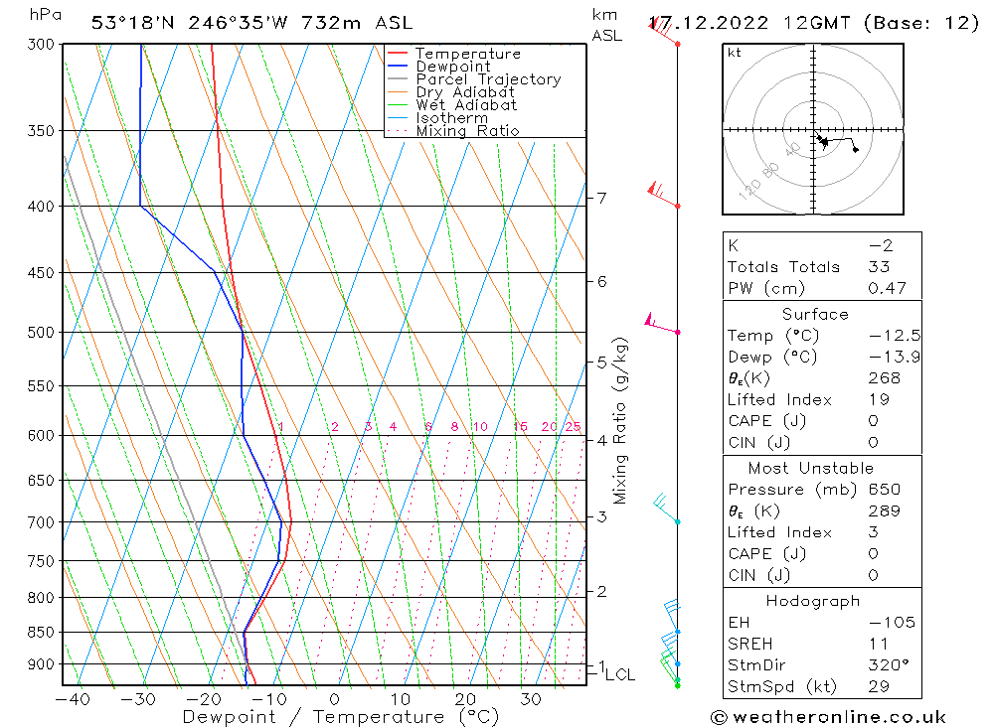Click the surface Temp value -12.5
994x728 pixels.
click(895, 336)
